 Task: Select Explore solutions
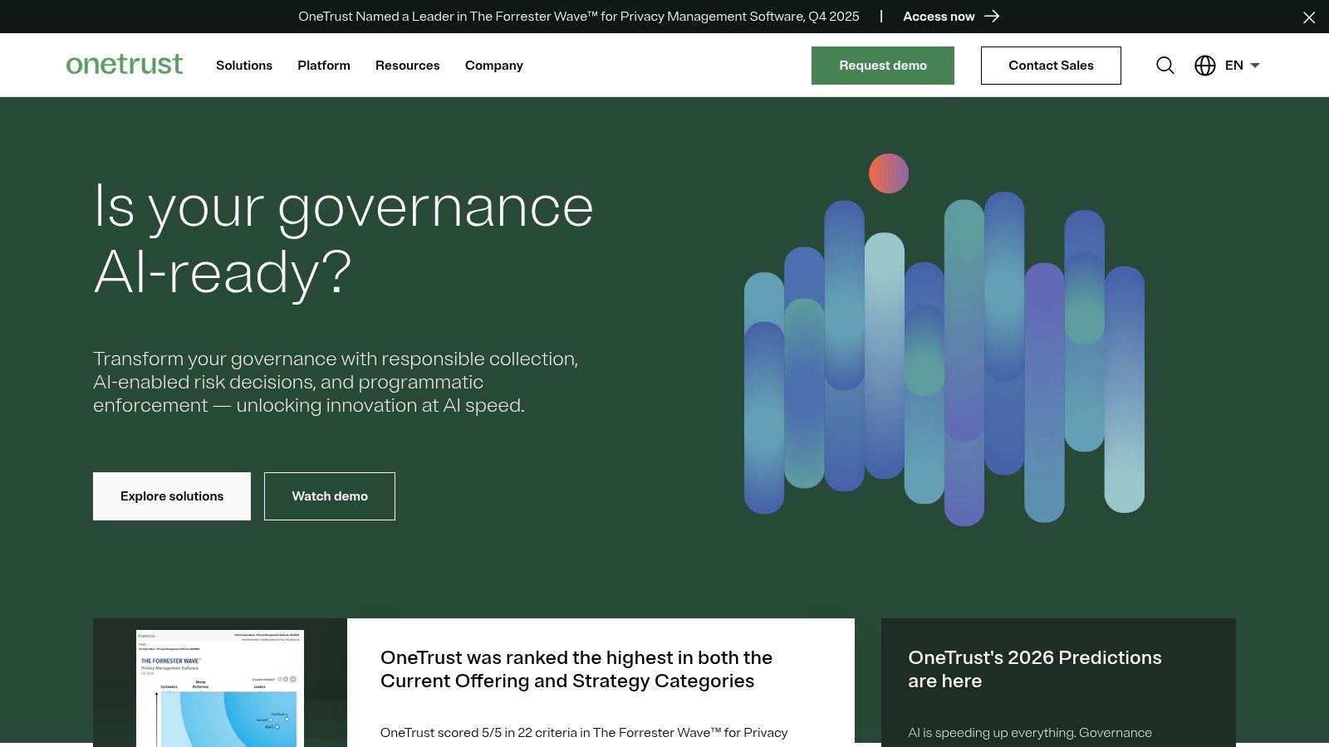[171, 496]
